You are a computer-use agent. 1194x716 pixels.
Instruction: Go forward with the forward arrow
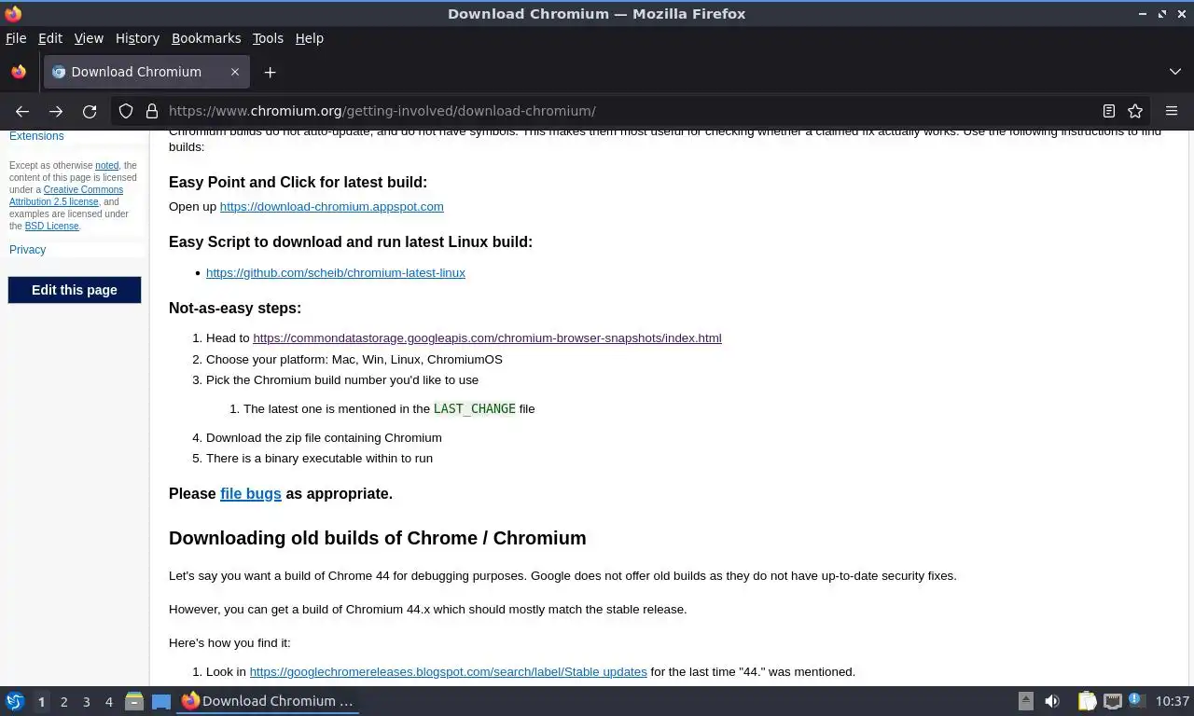(56, 111)
